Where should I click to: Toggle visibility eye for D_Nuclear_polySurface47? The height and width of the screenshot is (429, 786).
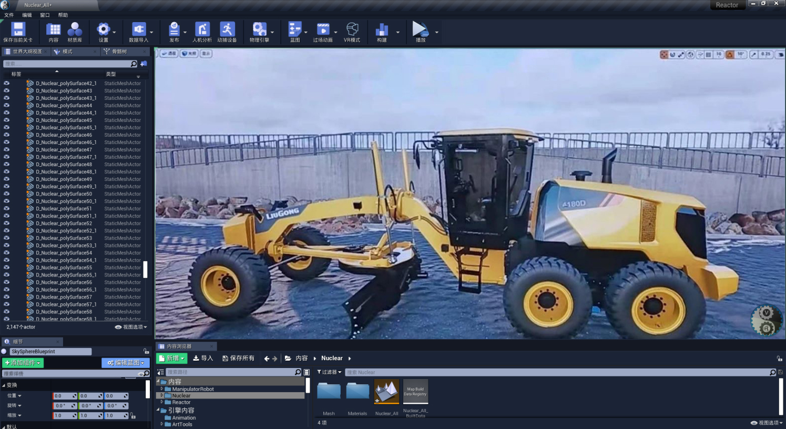[x=6, y=149]
